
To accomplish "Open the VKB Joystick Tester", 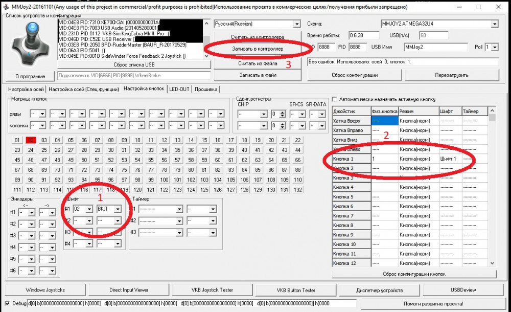I will click(x=212, y=290).
